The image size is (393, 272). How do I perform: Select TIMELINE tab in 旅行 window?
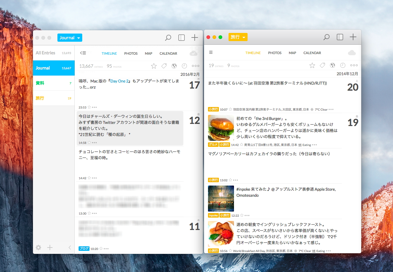(x=253, y=53)
